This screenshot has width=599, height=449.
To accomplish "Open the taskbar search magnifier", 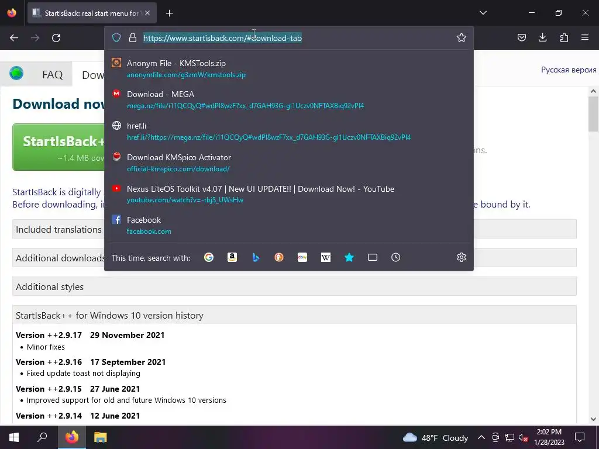I will click(42, 437).
